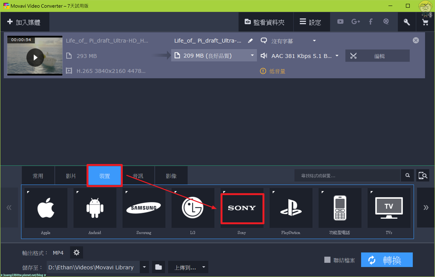This screenshot has height=277, width=435.
Task: Click the detect device icon
Action: [x=423, y=175]
